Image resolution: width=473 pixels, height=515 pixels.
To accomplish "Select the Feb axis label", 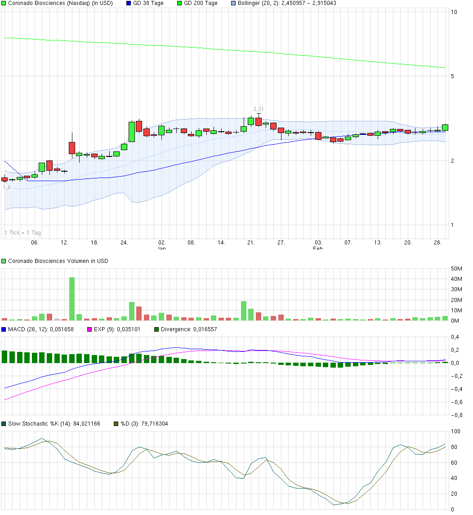I will [x=317, y=248].
